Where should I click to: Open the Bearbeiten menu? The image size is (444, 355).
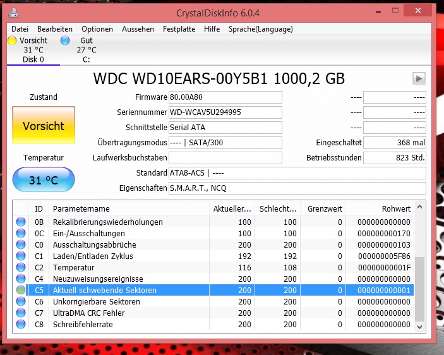point(55,29)
